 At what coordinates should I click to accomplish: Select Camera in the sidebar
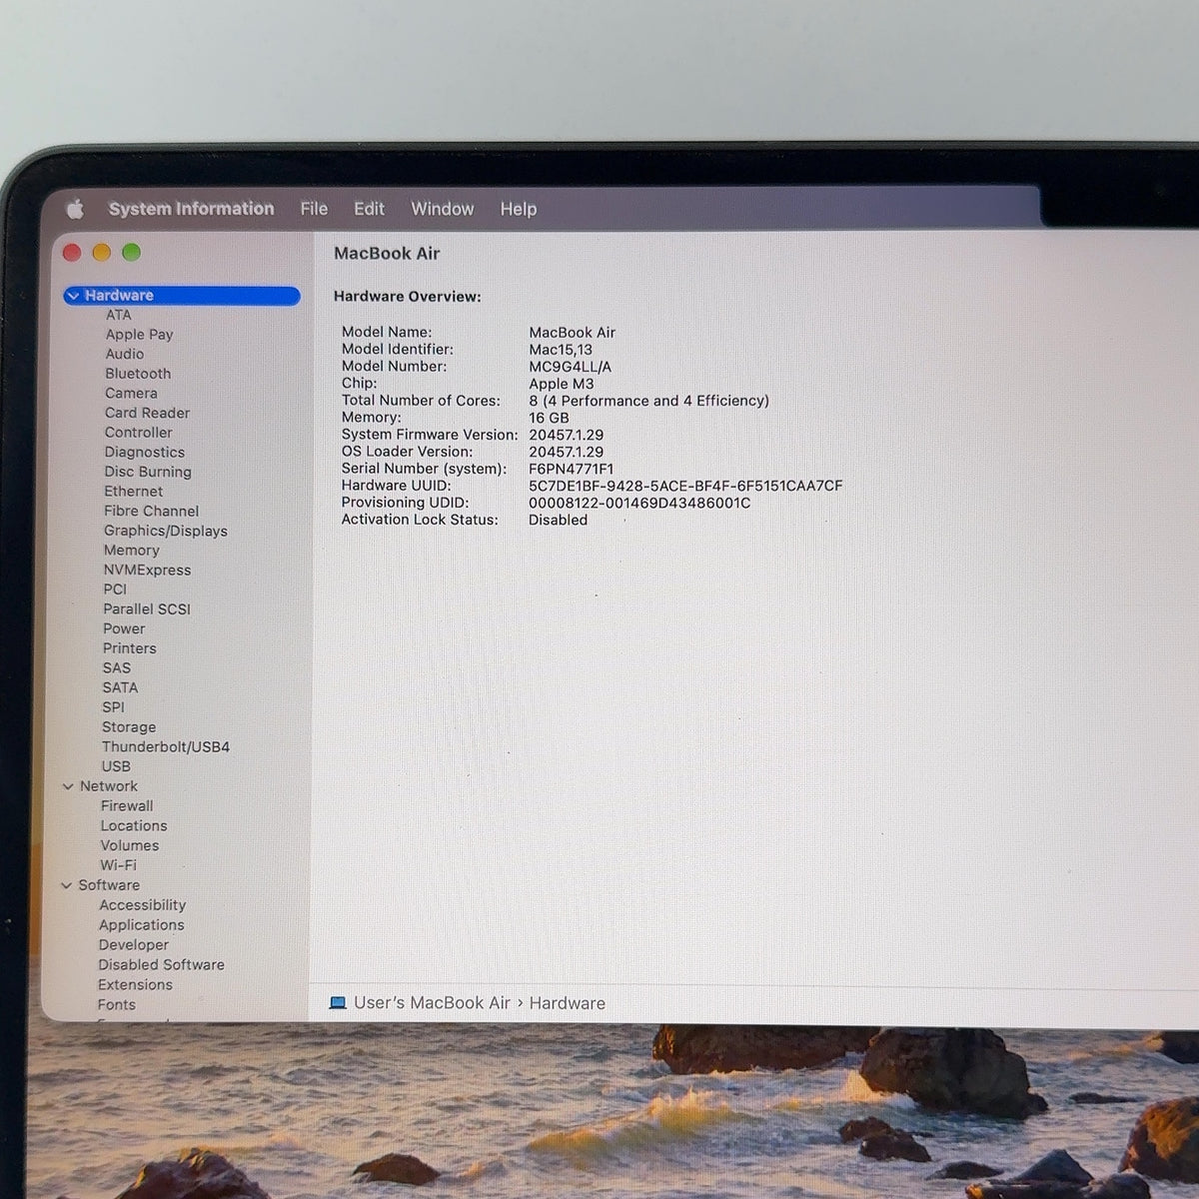pos(131,393)
